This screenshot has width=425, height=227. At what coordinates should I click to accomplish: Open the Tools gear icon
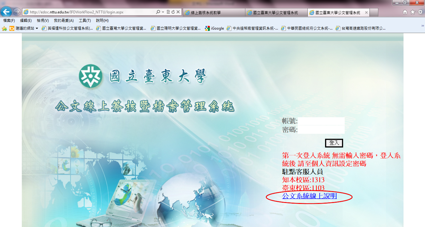click(420, 12)
